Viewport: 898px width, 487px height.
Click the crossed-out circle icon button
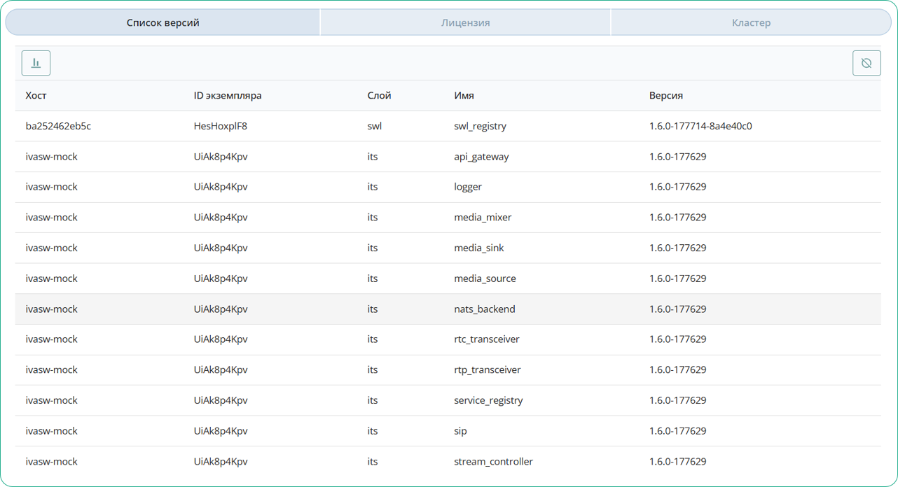(x=866, y=63)
